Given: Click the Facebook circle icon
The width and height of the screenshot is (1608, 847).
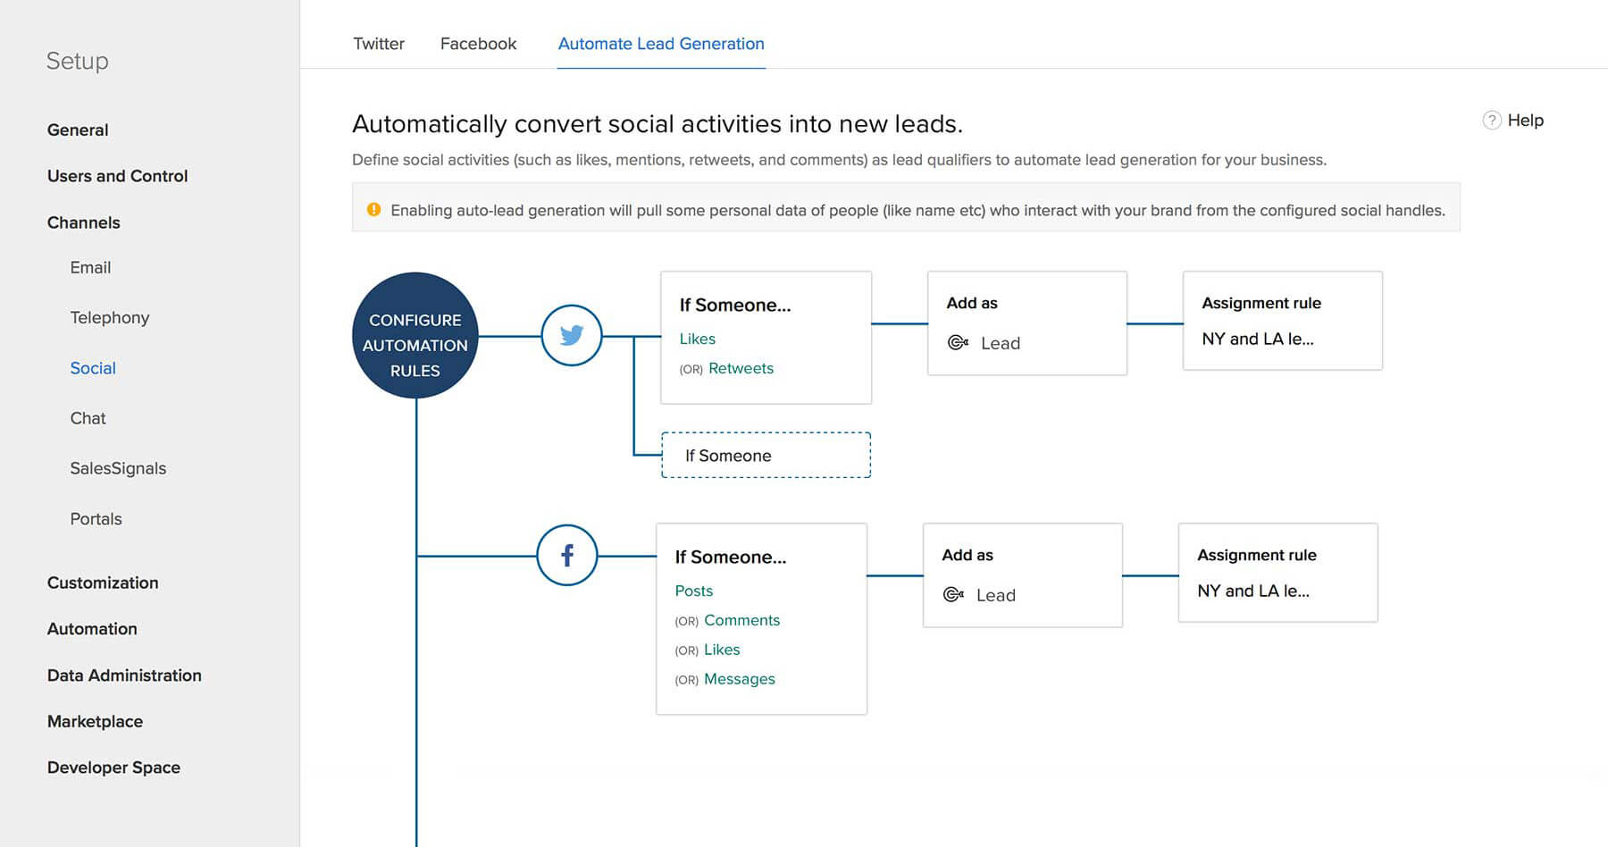Looking at the screenshot, I should pyautogui.click(x=567, y=556).
